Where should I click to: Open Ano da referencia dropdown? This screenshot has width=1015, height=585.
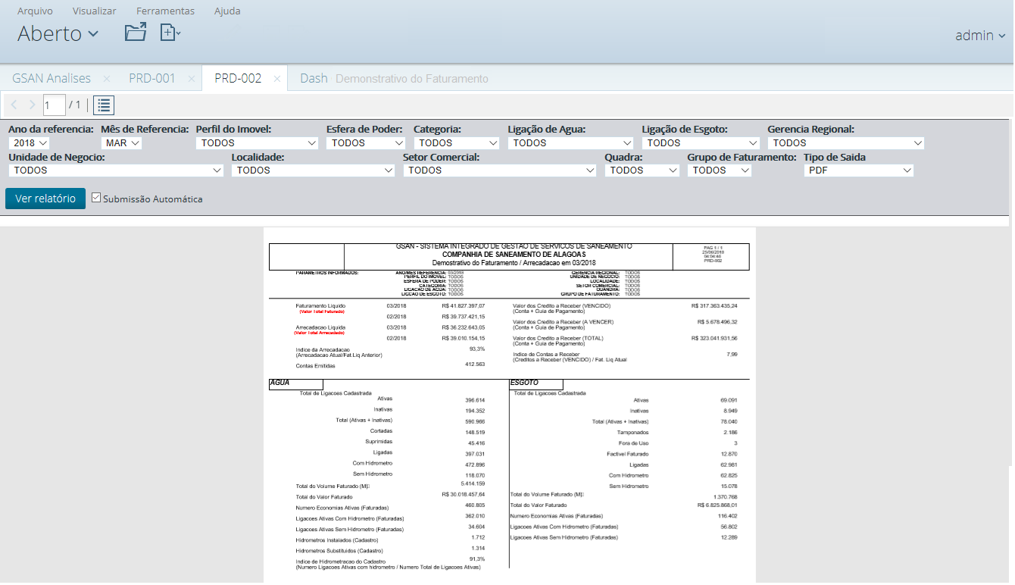click(29, 143)
